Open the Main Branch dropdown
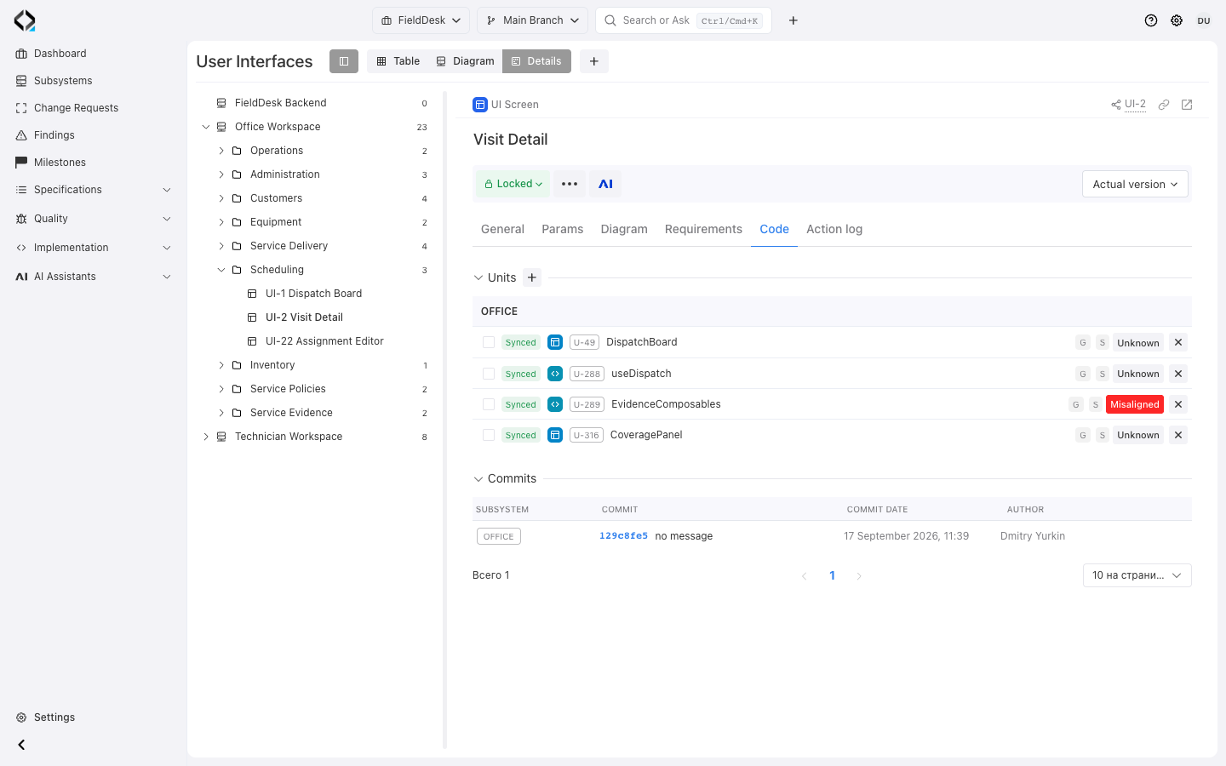1226x766 pixels. 532,20
